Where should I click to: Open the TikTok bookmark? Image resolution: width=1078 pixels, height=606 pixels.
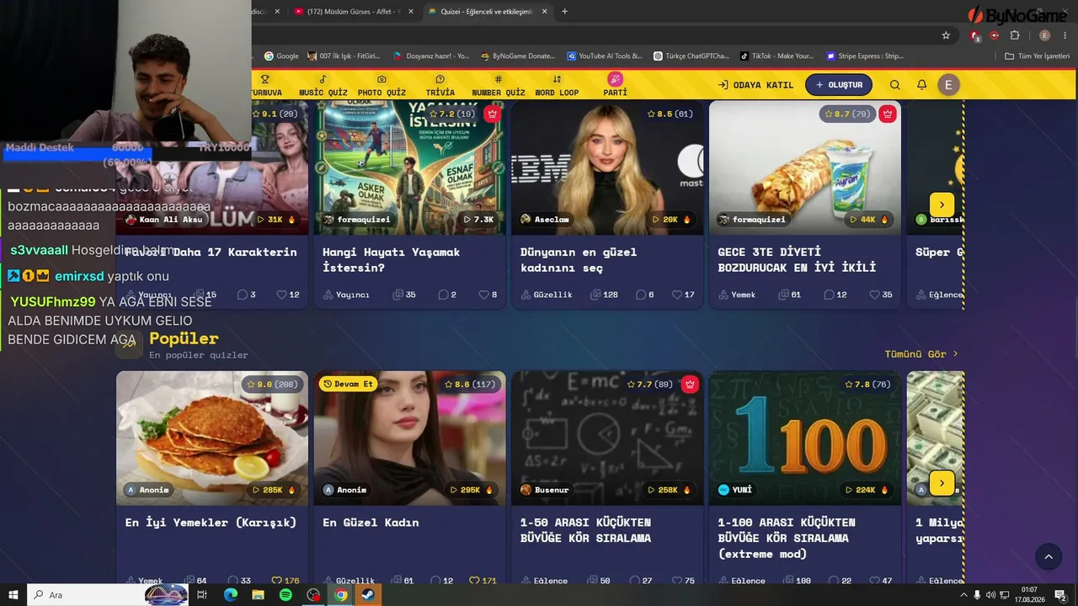(x=776, y=56)
